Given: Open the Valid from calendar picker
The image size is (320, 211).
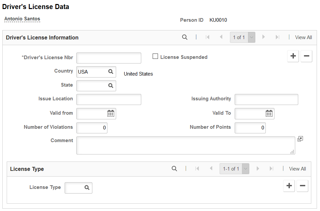Looking at the screenshot, I should 111,113.
